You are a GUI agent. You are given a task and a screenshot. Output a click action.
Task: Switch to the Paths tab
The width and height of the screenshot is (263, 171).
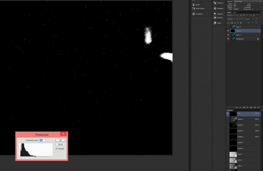tap(234, 12)
